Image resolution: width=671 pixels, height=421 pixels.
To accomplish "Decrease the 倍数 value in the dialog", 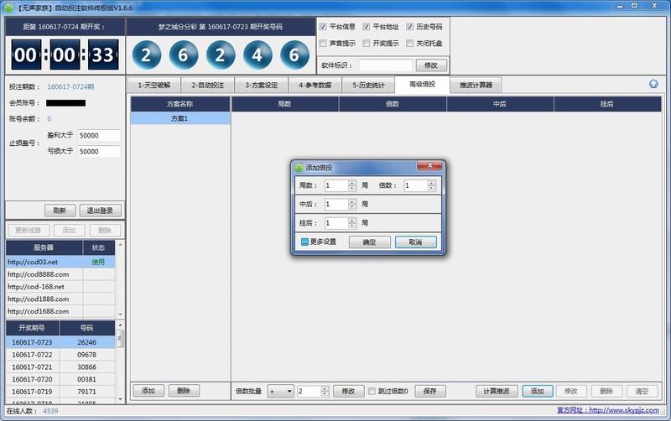I will [431, 189].
